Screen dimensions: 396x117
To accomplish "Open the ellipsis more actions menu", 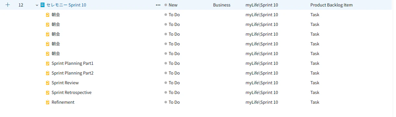I will 158,5.
